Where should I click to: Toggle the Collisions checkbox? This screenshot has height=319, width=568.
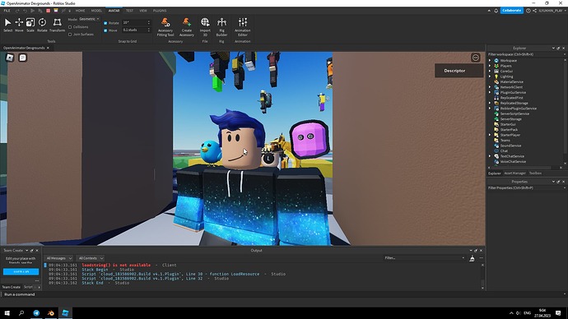point(70,27)
